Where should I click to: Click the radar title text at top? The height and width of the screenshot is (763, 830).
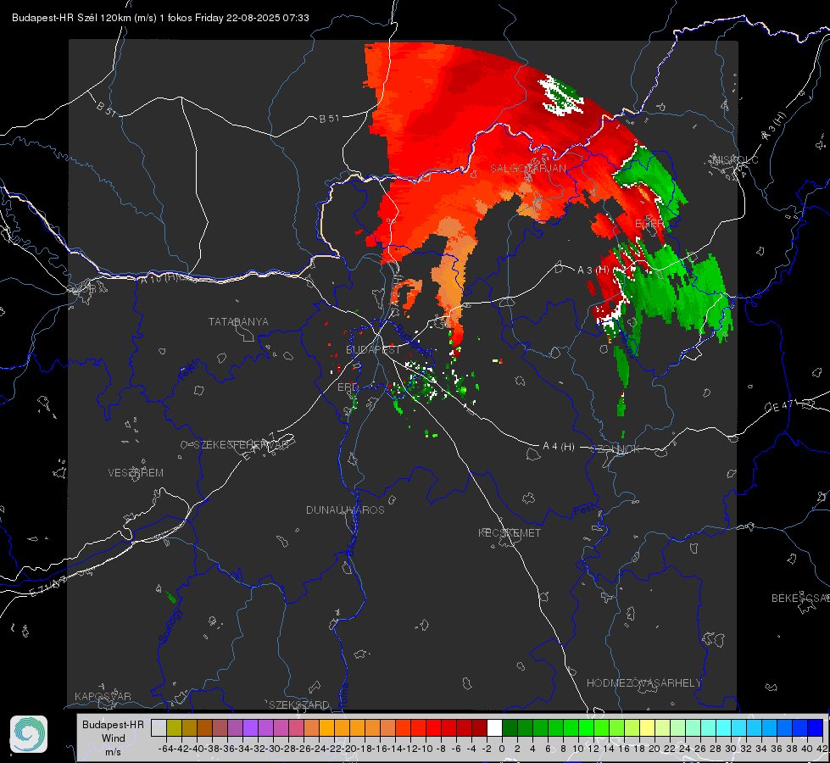pyautogui.click(x=160, y=18)
